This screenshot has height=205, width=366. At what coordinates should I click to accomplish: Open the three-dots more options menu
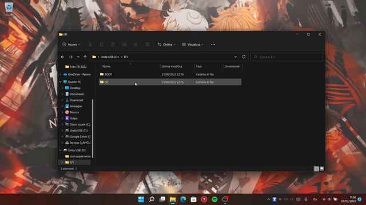pos(213,44)
